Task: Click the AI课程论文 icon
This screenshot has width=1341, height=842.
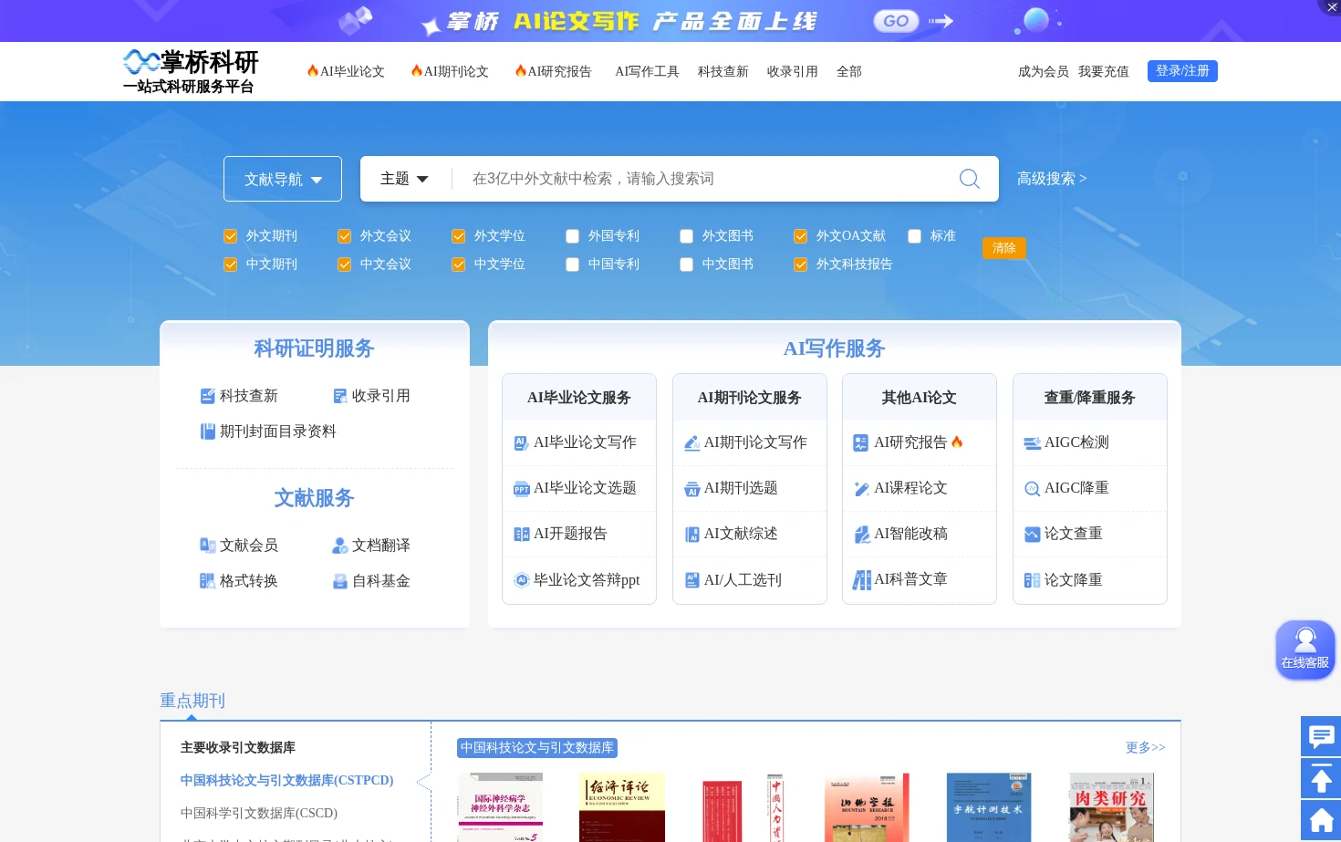Action: (861, 489)
